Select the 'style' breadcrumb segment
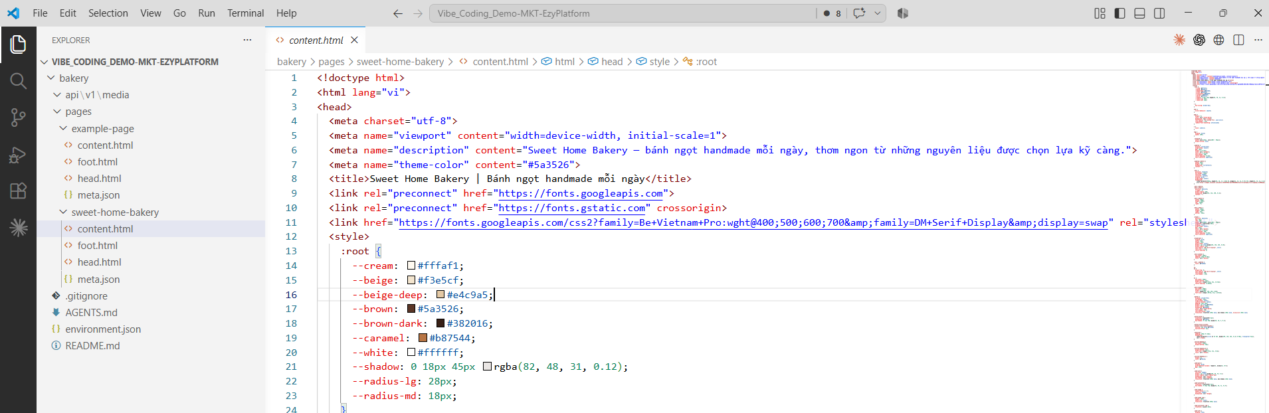 pyautogui.click(x=652, y=62)
